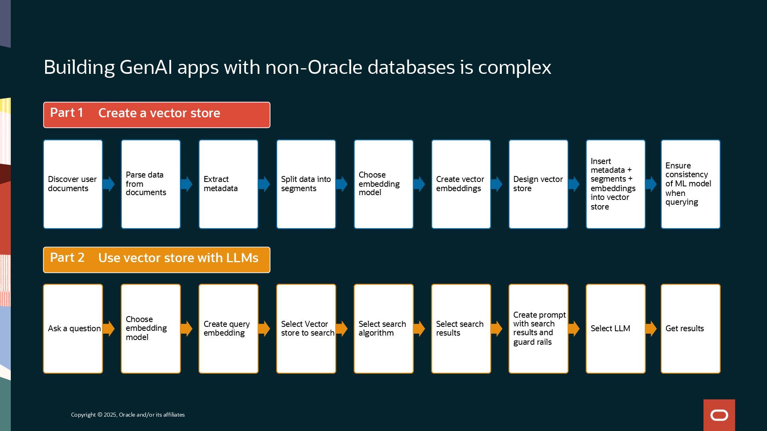Screen dimensions: 767x431
Task: Click the Get results box
Action: tap(690, 329)
